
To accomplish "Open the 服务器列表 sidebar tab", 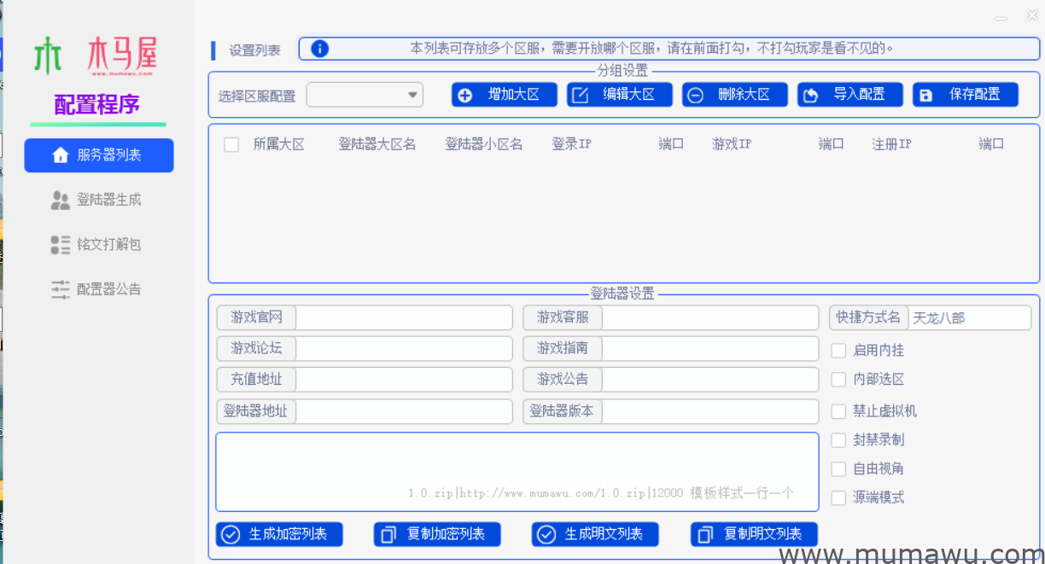I will click(x=99, y=155).
